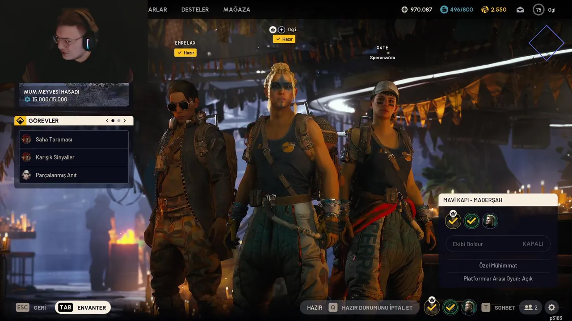Open the Saha Taraması quest
572x321 pixels.
pyautogui.click(x=74, y=140)
